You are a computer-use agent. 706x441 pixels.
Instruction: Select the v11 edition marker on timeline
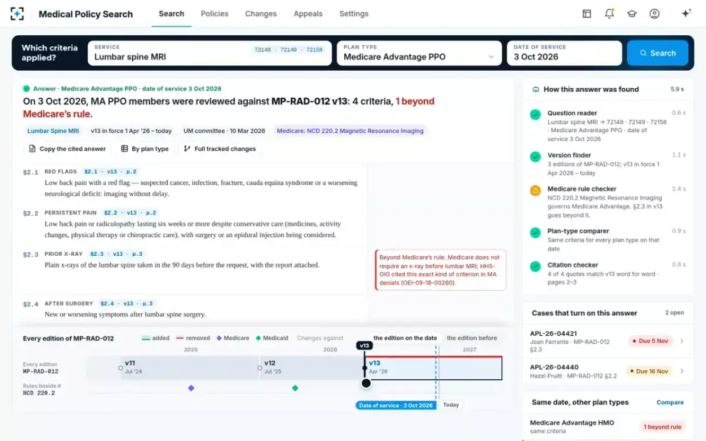(121, 368)
